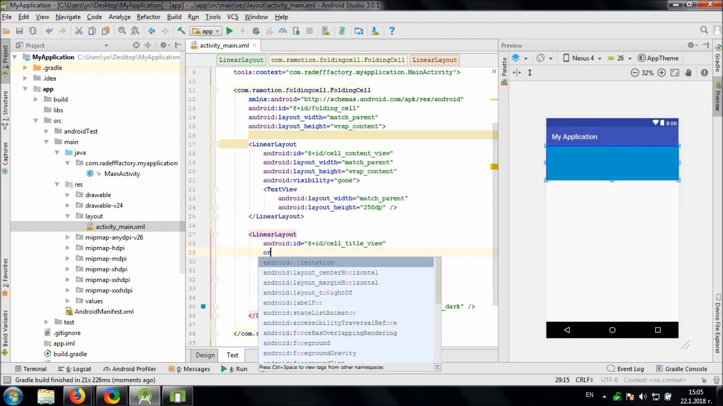This screenshot has height=406, width=723.
Task: Click the FoldingCell breadcrumb in editor
Action: tap(338, 60)
